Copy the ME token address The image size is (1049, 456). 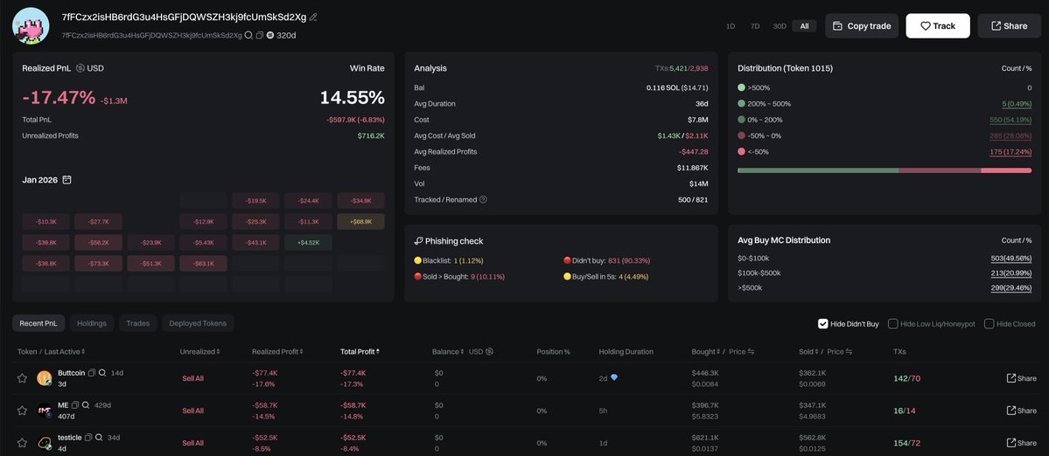pyautogui.click(x=75, y=405)
